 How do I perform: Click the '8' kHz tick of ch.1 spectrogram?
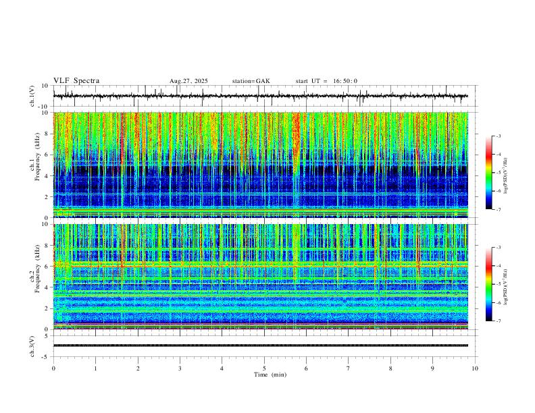pyautogui.click(x=48, y=134)
